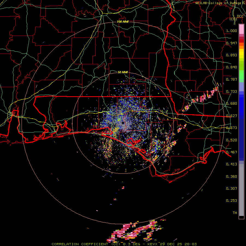Select the 0.520 scale value
The image size is (246, 246).
click(232, 140)
